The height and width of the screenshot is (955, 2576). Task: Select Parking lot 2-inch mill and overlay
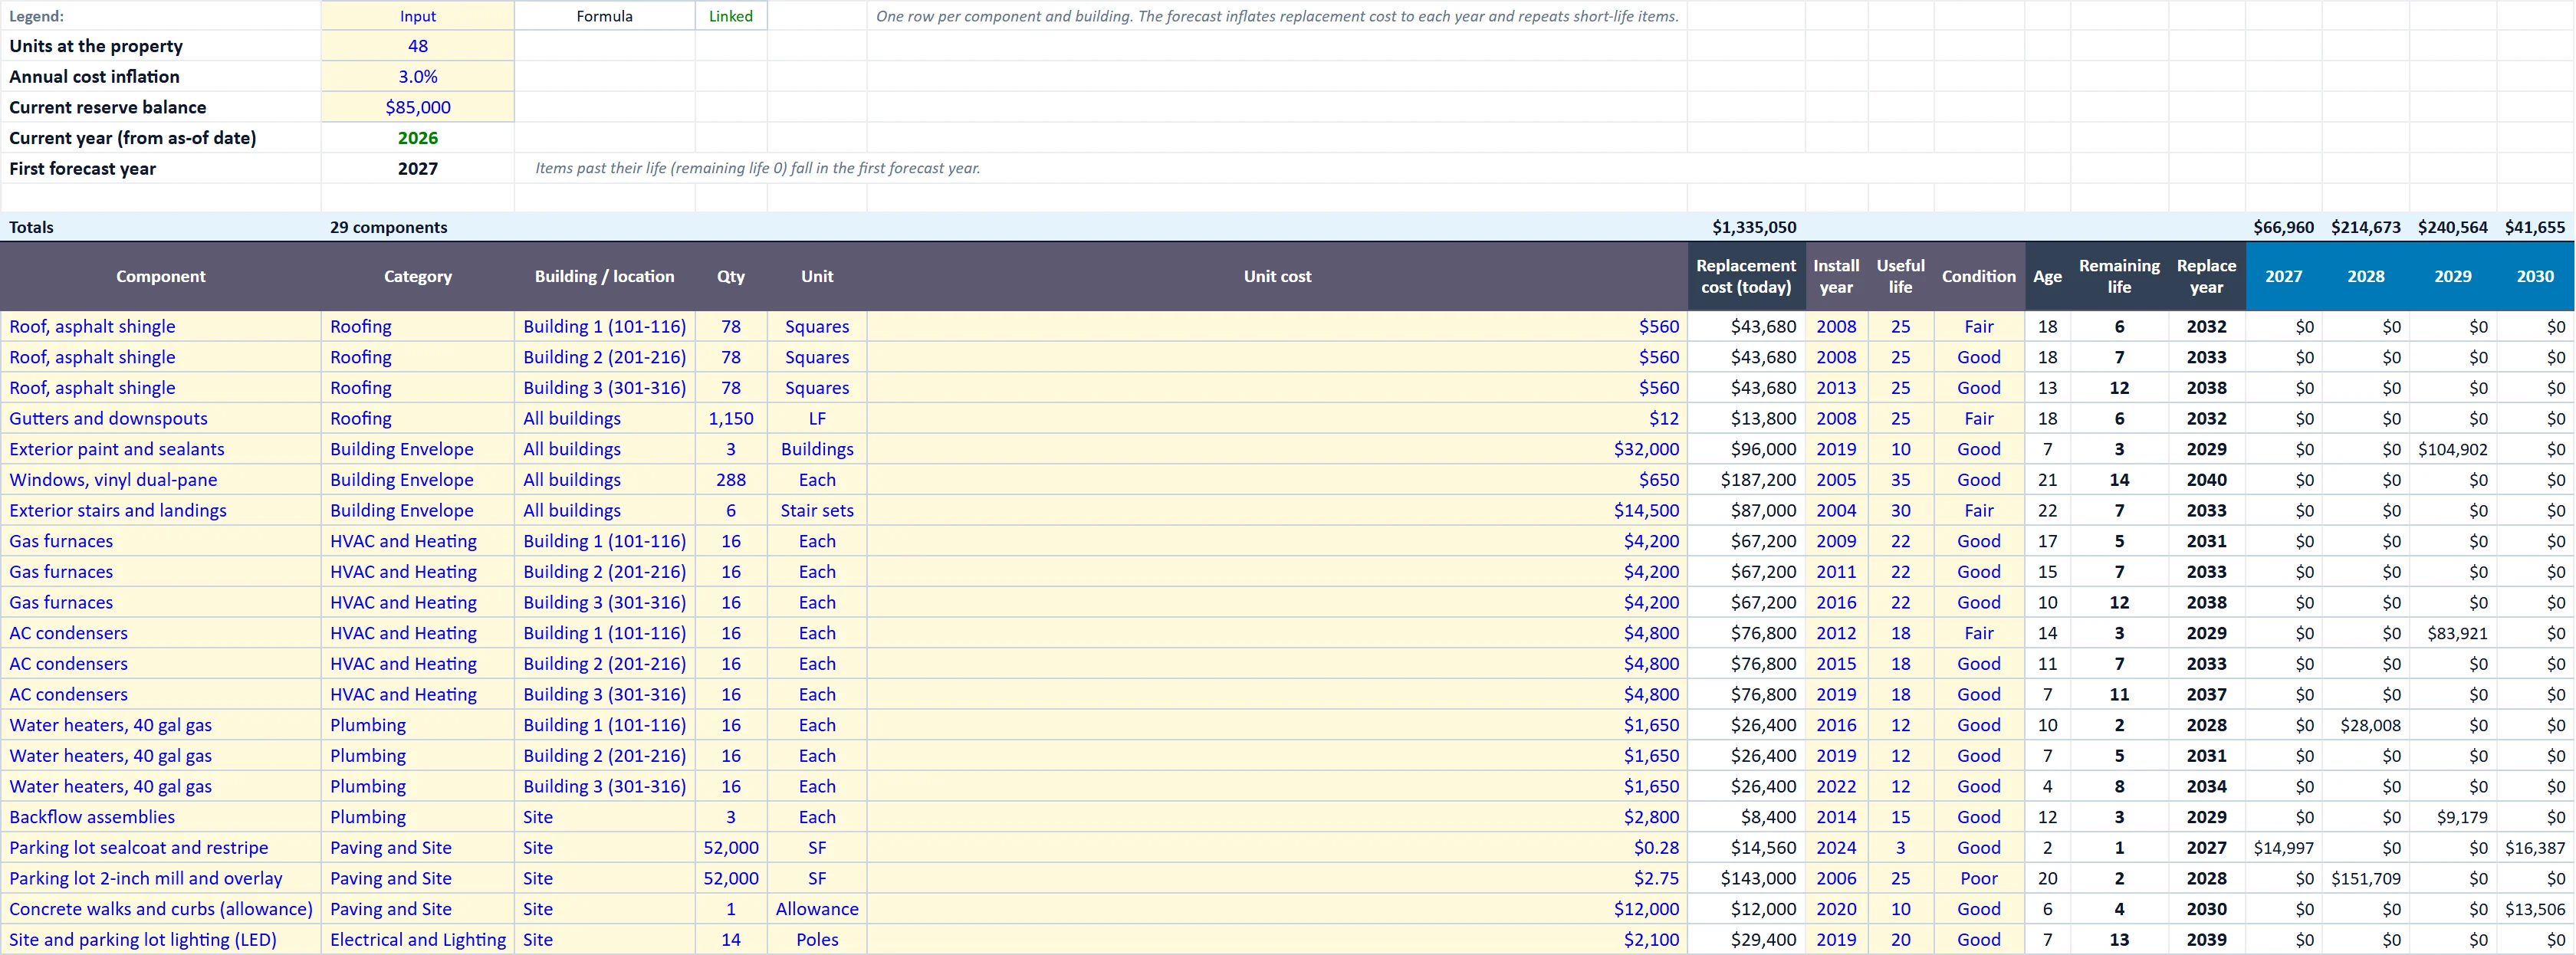click(160, 879)
